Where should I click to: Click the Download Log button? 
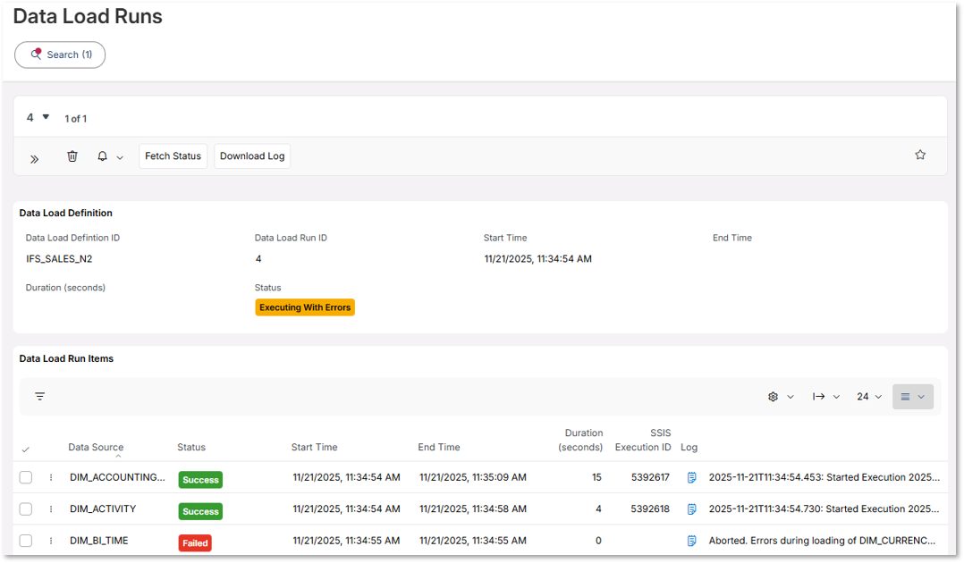(x=252, y=156)
